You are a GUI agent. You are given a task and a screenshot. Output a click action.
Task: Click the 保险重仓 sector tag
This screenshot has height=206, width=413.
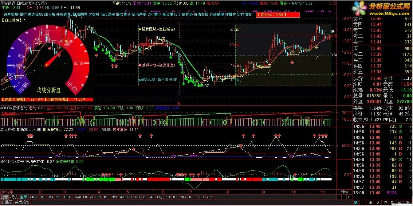point(123,14)
